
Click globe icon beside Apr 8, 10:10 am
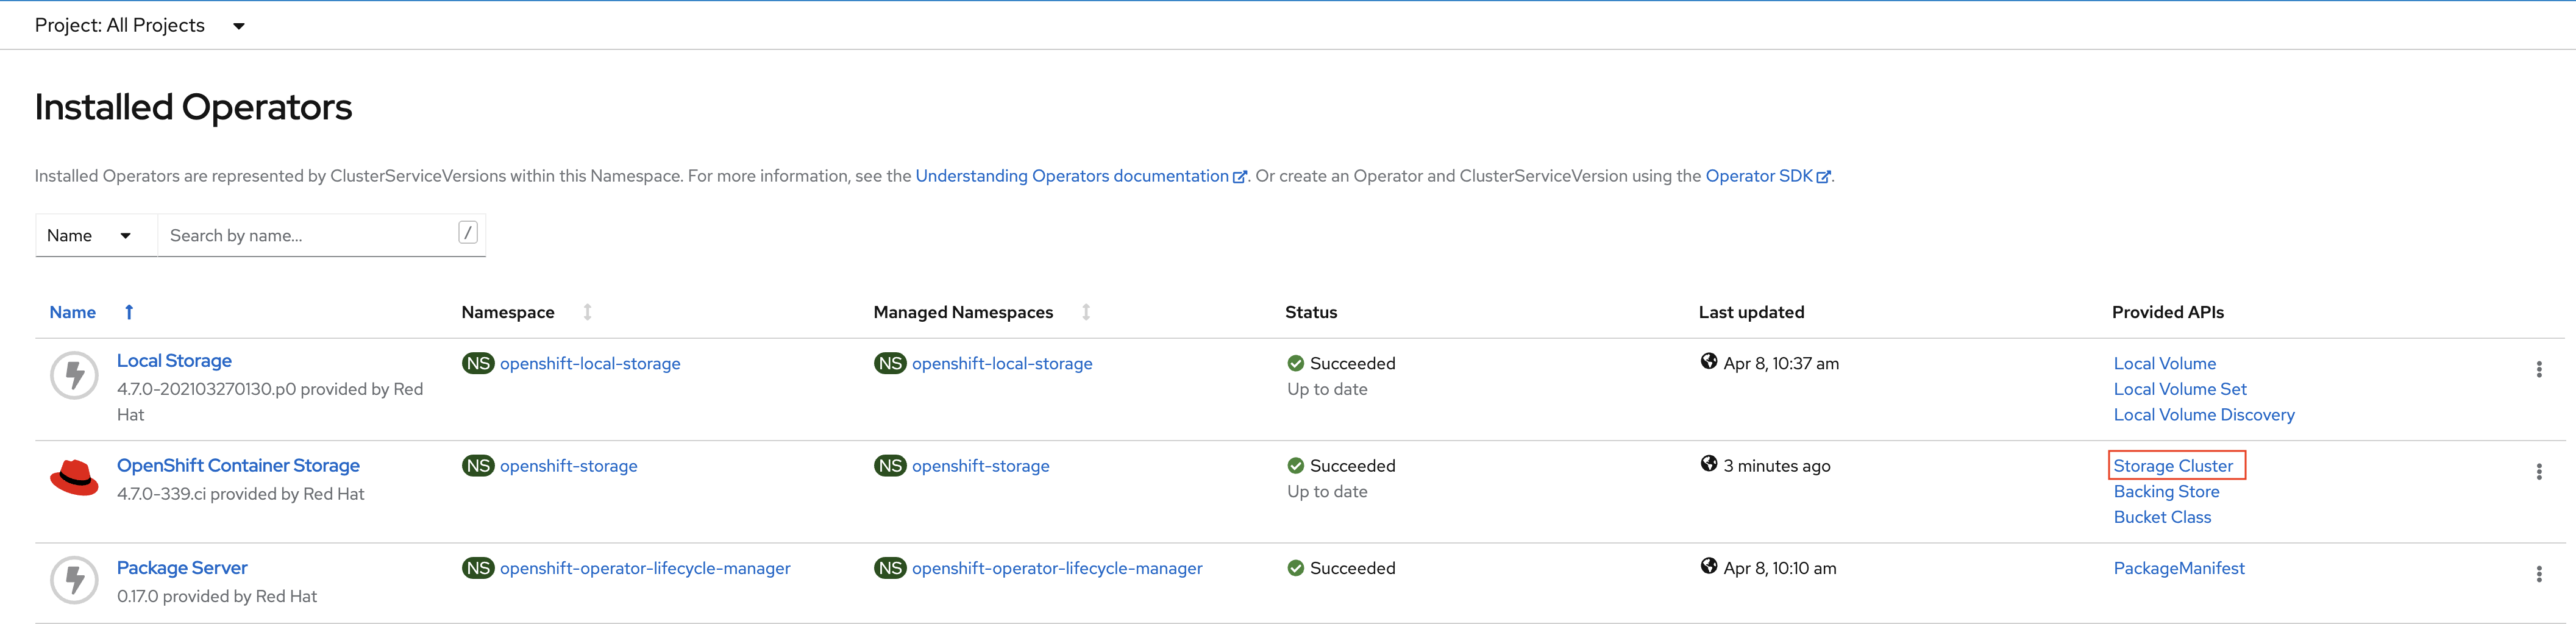coord(1709,566)
